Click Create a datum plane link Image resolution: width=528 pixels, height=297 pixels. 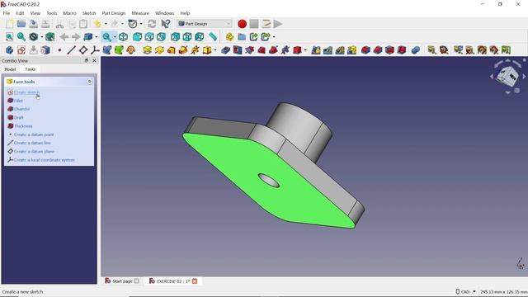[34, 152]
